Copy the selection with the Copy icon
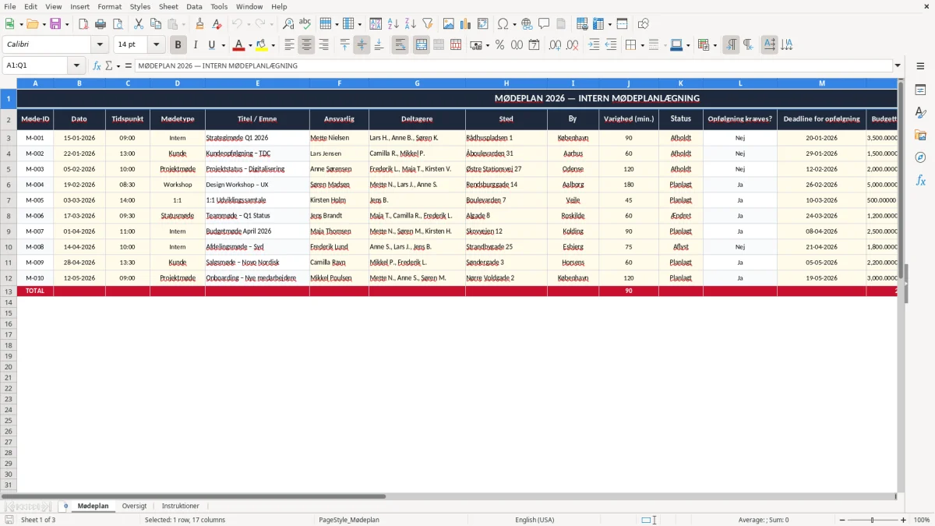Image resolution: width=935 pixels, height=526 pixels. point(156,24)
